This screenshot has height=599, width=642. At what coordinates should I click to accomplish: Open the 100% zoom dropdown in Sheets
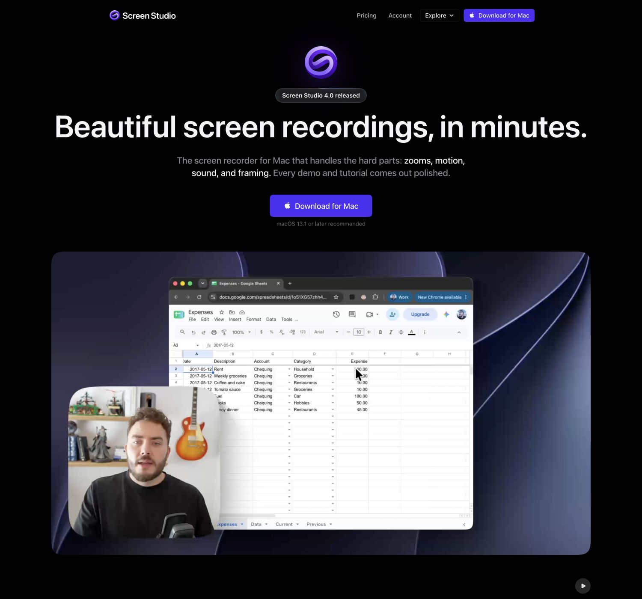[241, 332]
